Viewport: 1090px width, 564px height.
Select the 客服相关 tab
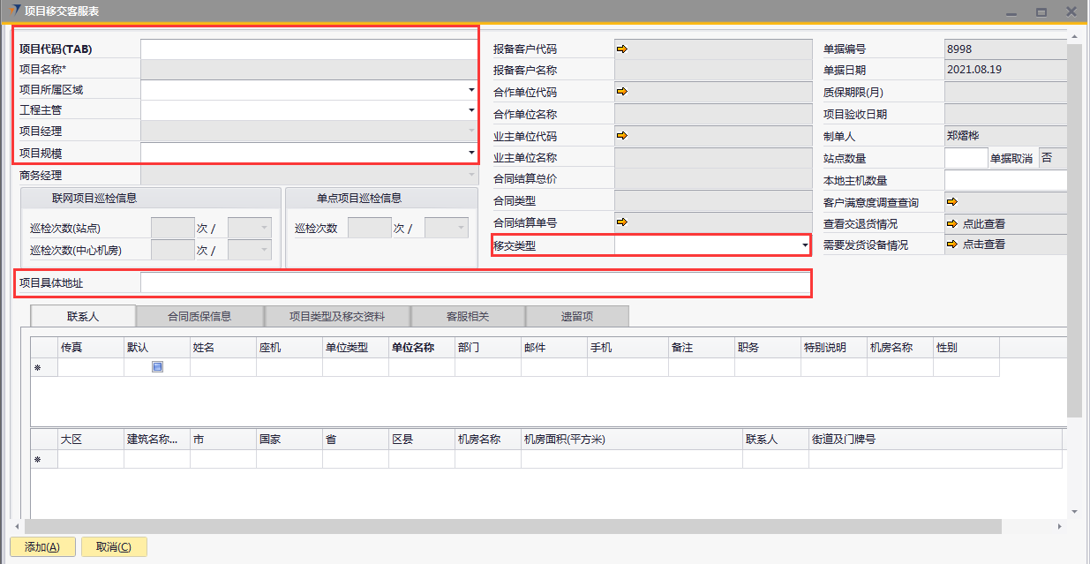[468, 316]
